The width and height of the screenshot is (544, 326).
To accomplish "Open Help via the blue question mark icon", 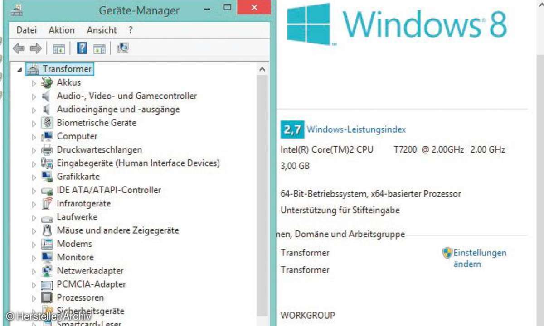I will (82, 48).
